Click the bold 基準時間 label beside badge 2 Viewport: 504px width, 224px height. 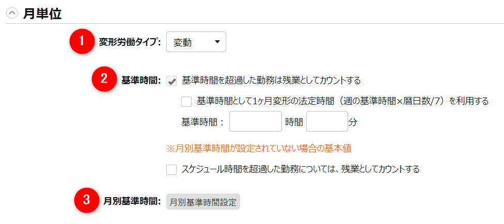click(x=141, y=81)
